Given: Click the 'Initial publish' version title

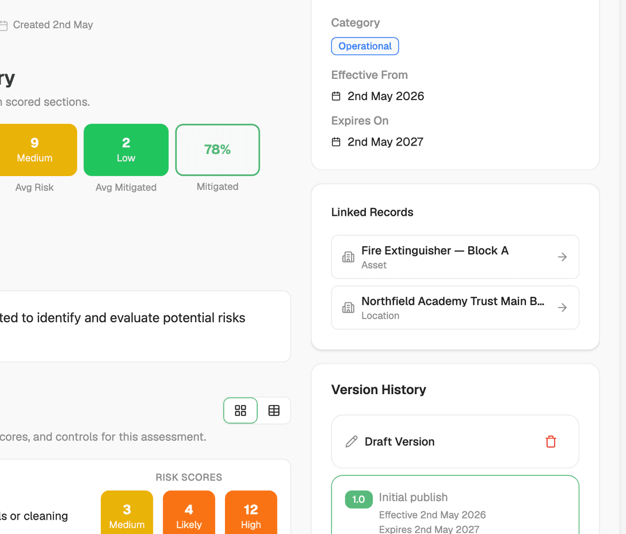Looking at the screenshot, I should click(413, 497).
